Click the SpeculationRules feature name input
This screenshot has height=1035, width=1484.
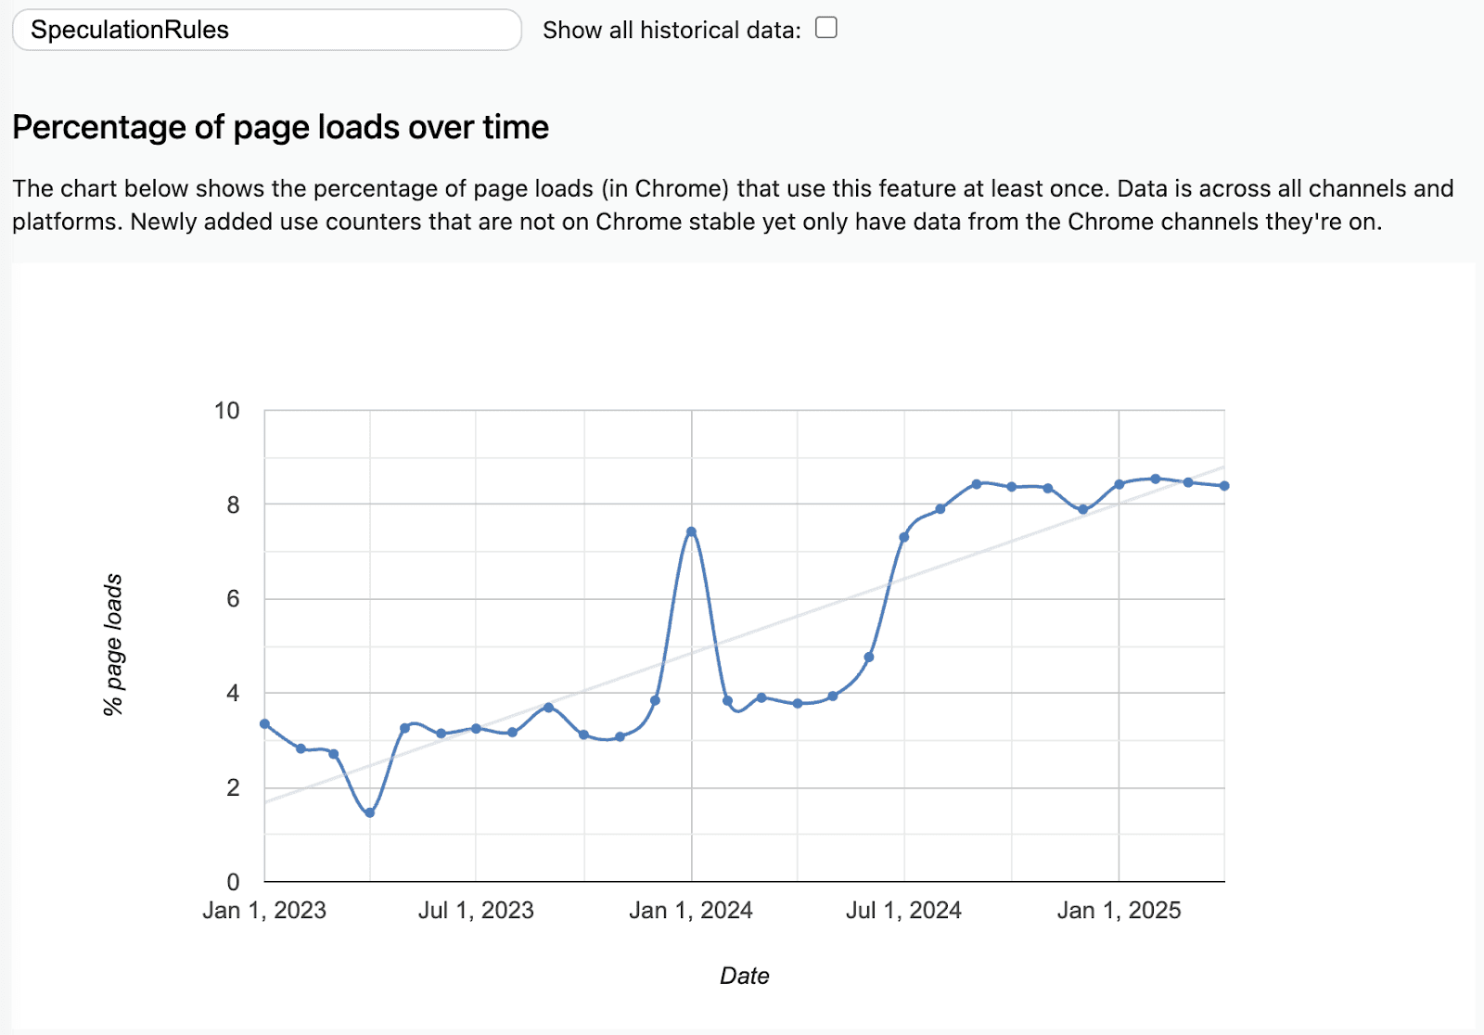(x=264, y=30)
